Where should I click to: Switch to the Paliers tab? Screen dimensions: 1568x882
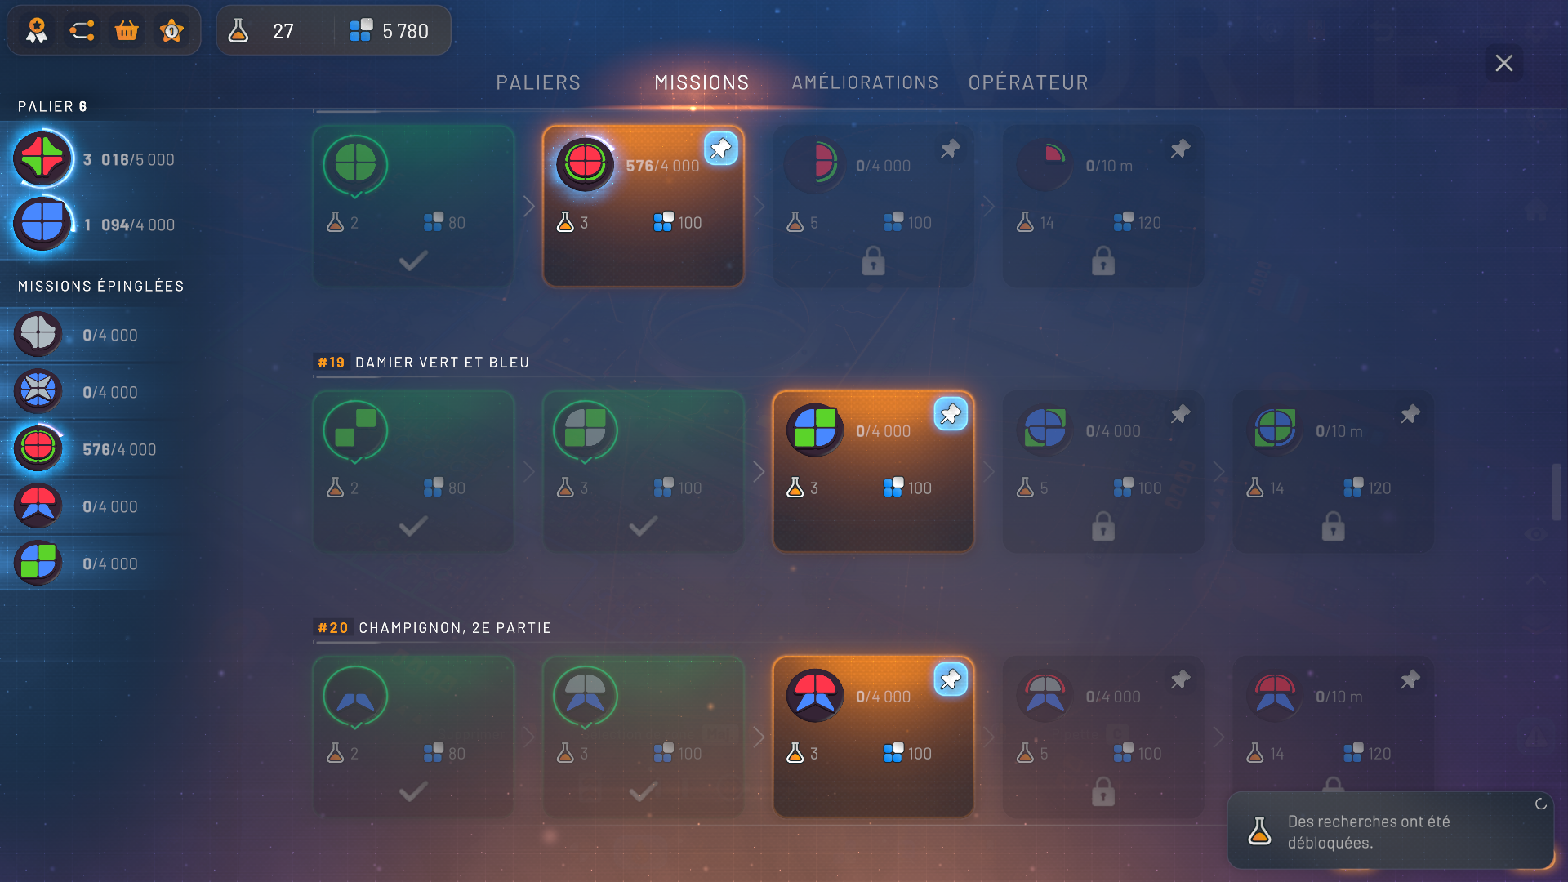coord(538,82)
